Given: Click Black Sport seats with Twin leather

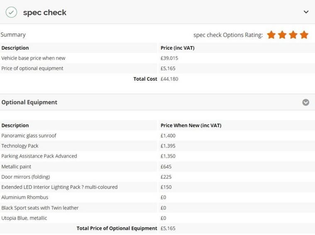Looking at the screenshot, I should 40,208.
